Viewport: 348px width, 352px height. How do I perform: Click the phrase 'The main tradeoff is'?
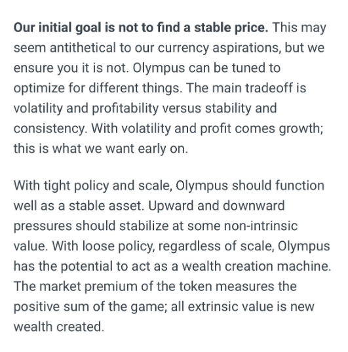coord(246,88)
